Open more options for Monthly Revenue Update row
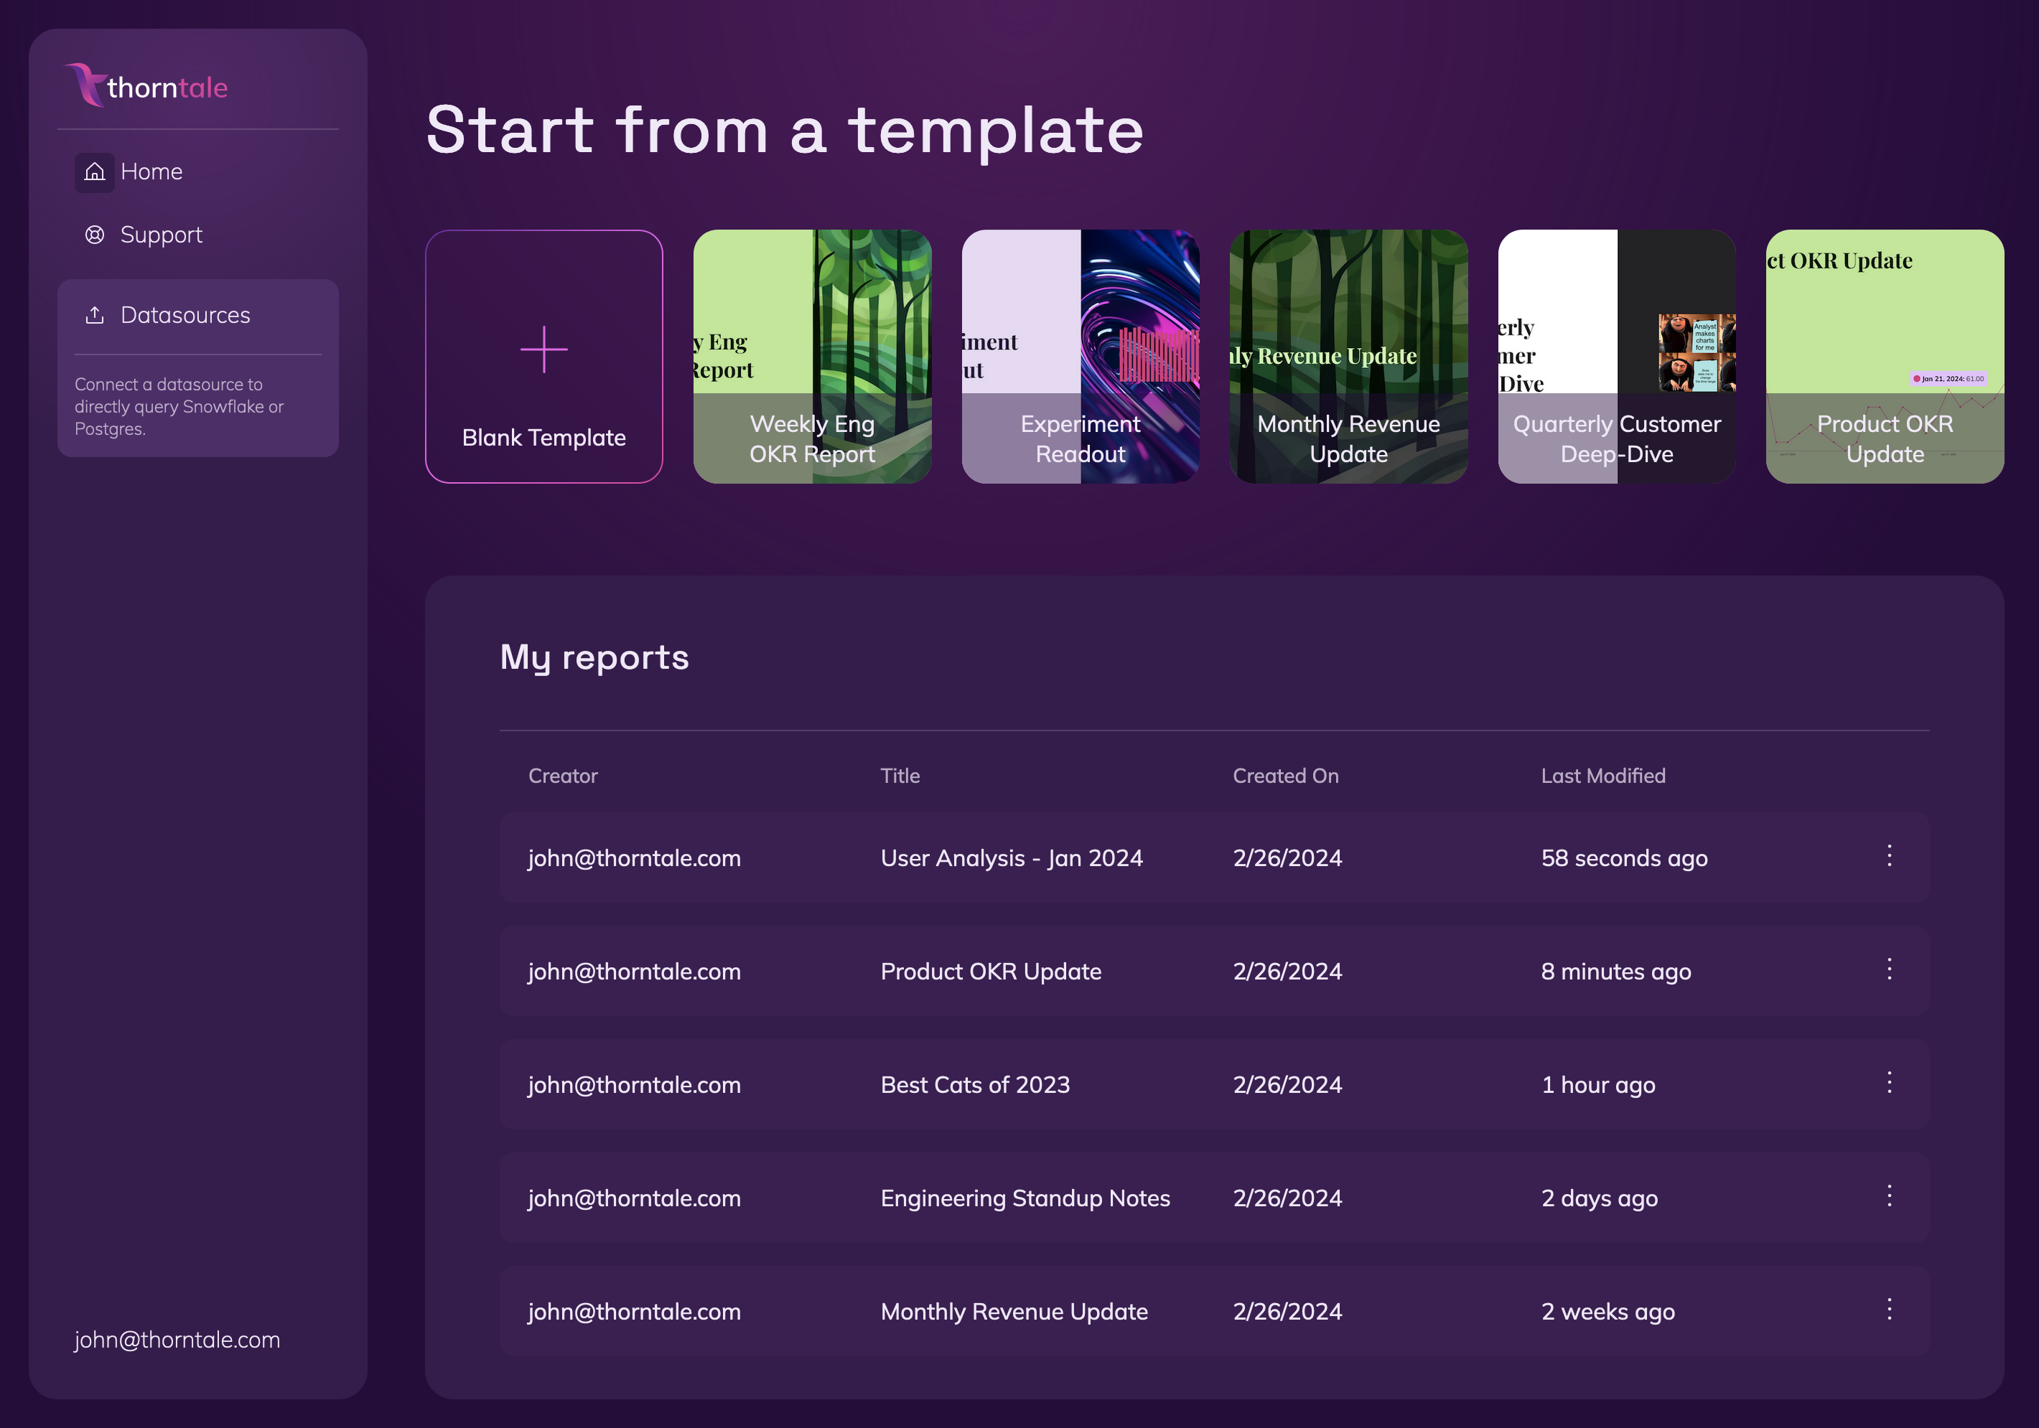 1889,1310
